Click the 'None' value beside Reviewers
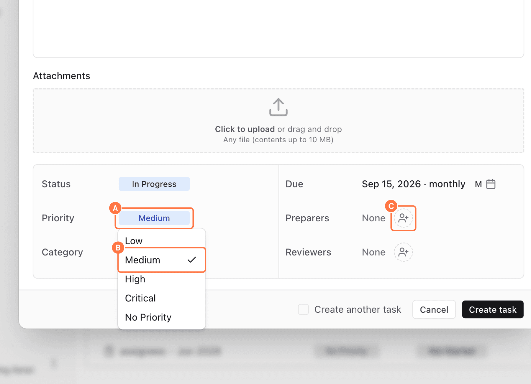 tap(373, 252)
